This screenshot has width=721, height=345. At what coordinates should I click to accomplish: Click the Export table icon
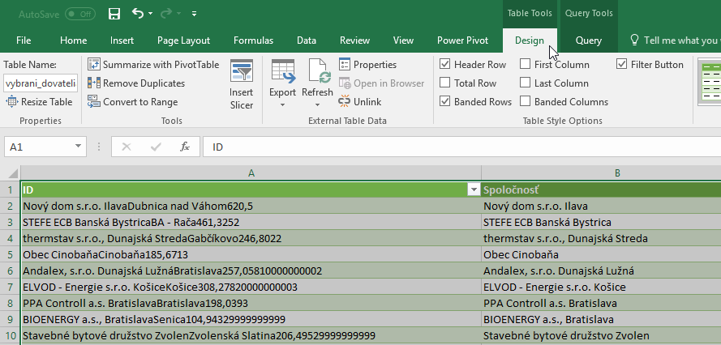tap(283, 70)
